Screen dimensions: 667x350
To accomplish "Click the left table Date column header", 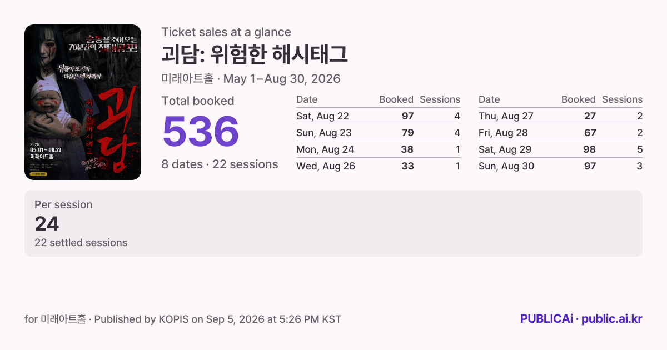I will point(307,99).
